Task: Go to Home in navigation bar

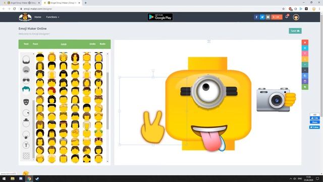Action: 38,17
